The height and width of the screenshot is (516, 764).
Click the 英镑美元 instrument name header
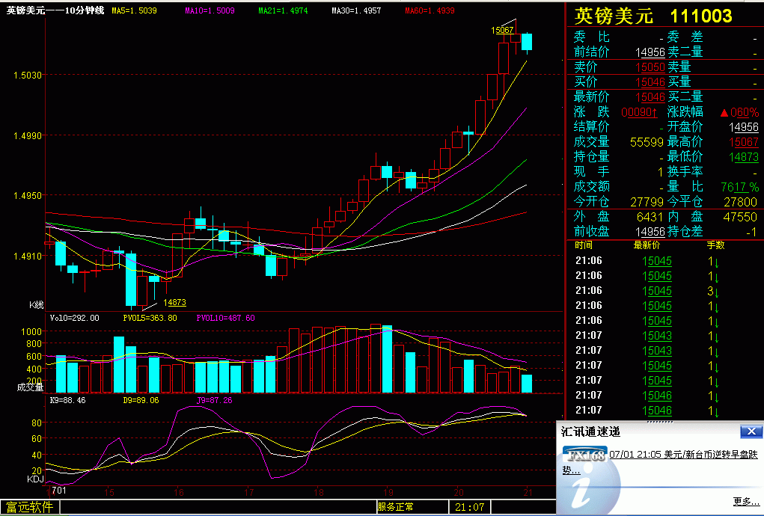coord(614,16)
